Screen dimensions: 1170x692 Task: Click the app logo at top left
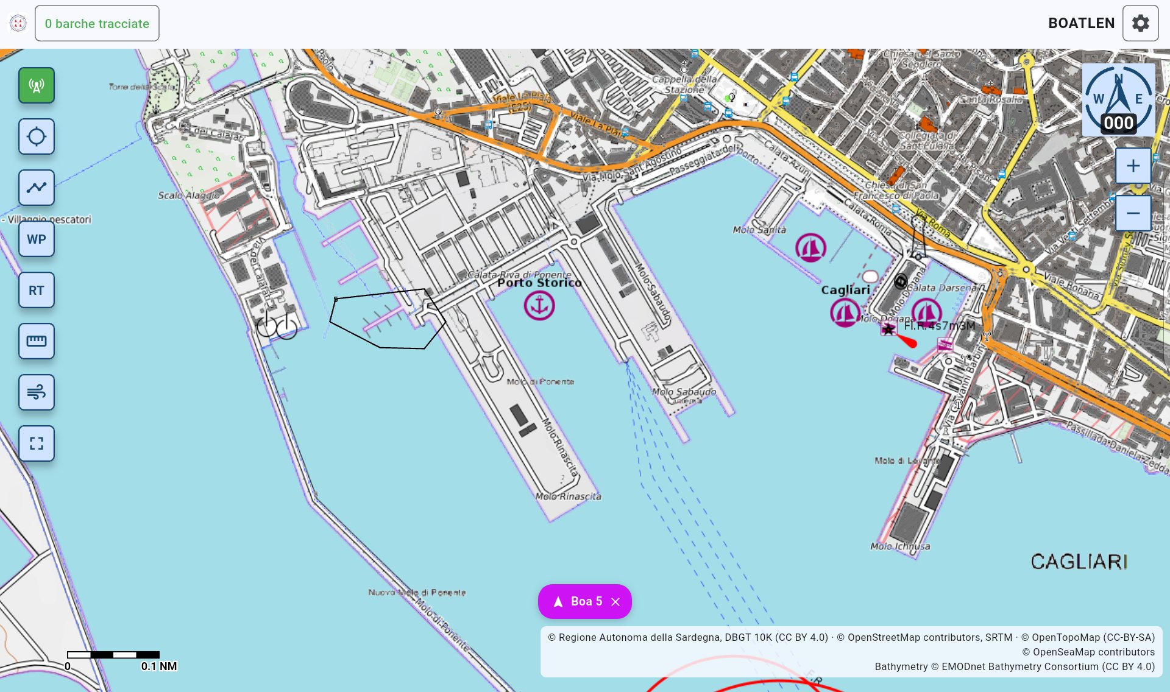(18, 23)
